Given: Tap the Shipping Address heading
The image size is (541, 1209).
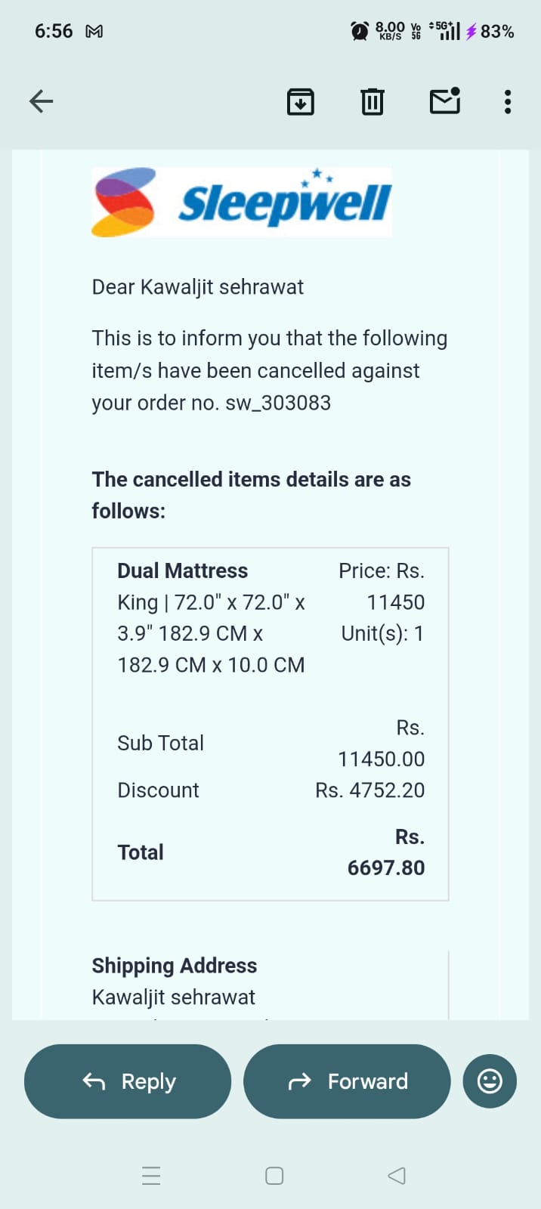Looking at the screenshot, I should click(x=175, y=966).
